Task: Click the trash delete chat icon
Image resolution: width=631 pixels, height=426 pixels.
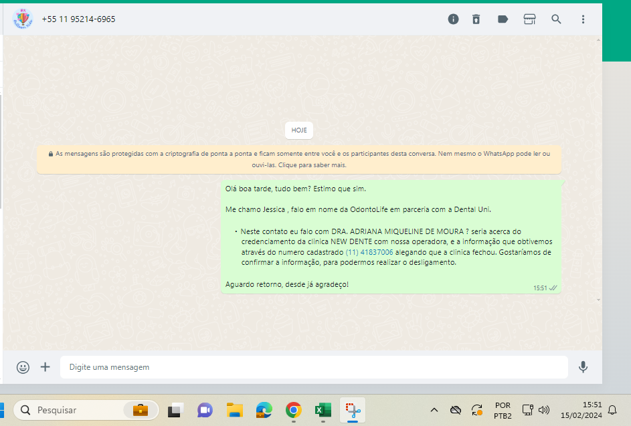Action: pos(476,19)
